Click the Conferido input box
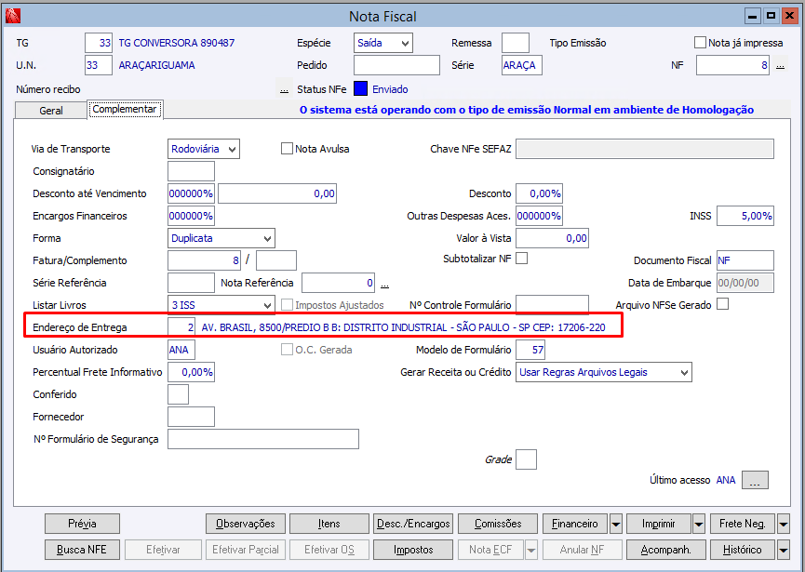 pyautogui.click(x=178, y=395)
